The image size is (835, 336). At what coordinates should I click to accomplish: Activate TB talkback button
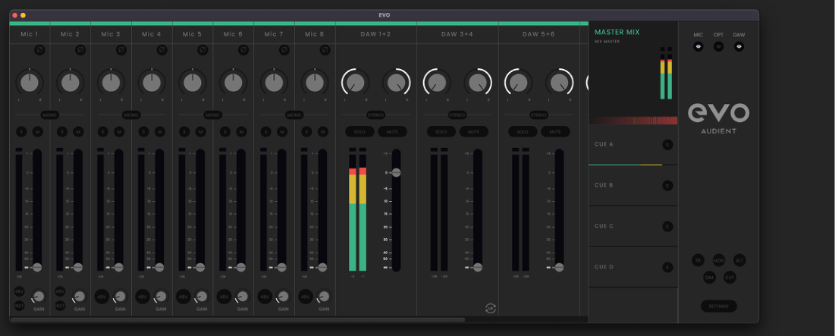[698, 260]
